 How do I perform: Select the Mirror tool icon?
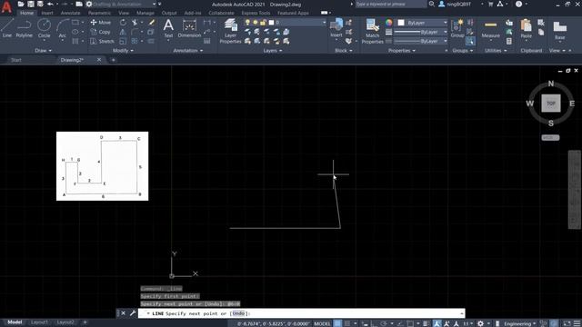click(x=123, y=32)
